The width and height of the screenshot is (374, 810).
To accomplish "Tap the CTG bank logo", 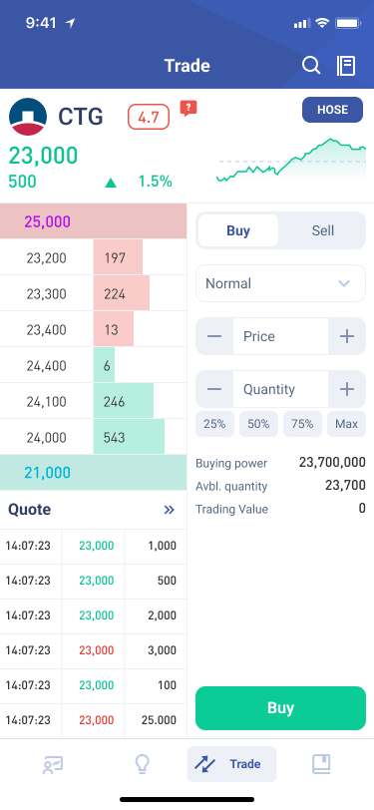I will [28, 117].
